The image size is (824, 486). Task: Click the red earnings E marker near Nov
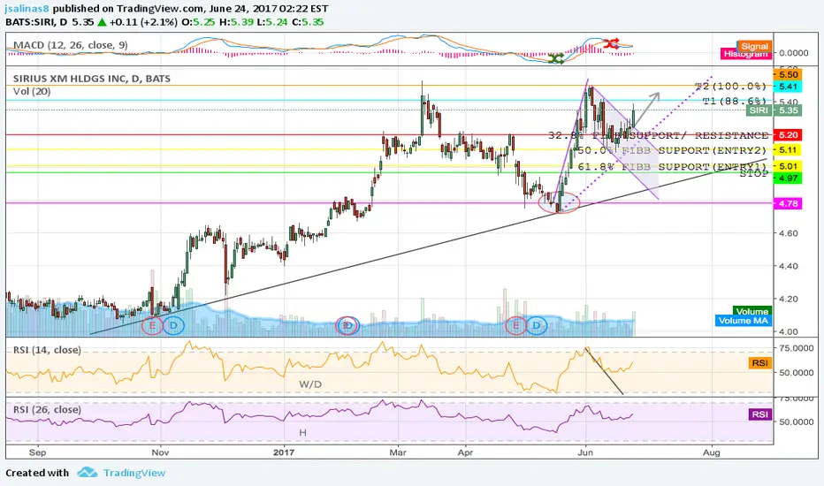pyautogui.click(x=153, y=326)
